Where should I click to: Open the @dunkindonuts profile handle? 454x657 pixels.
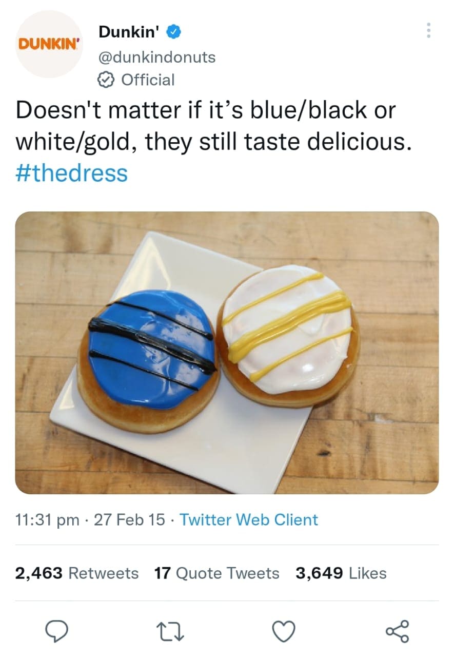tap(156, 57)
